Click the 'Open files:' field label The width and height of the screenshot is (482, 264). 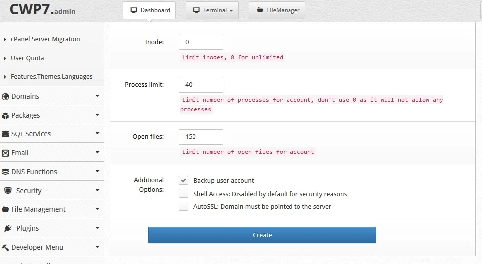pos(148,137)
